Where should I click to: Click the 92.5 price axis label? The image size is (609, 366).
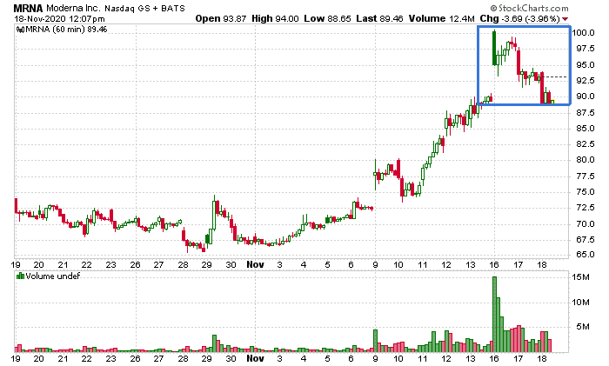(586, 81)
